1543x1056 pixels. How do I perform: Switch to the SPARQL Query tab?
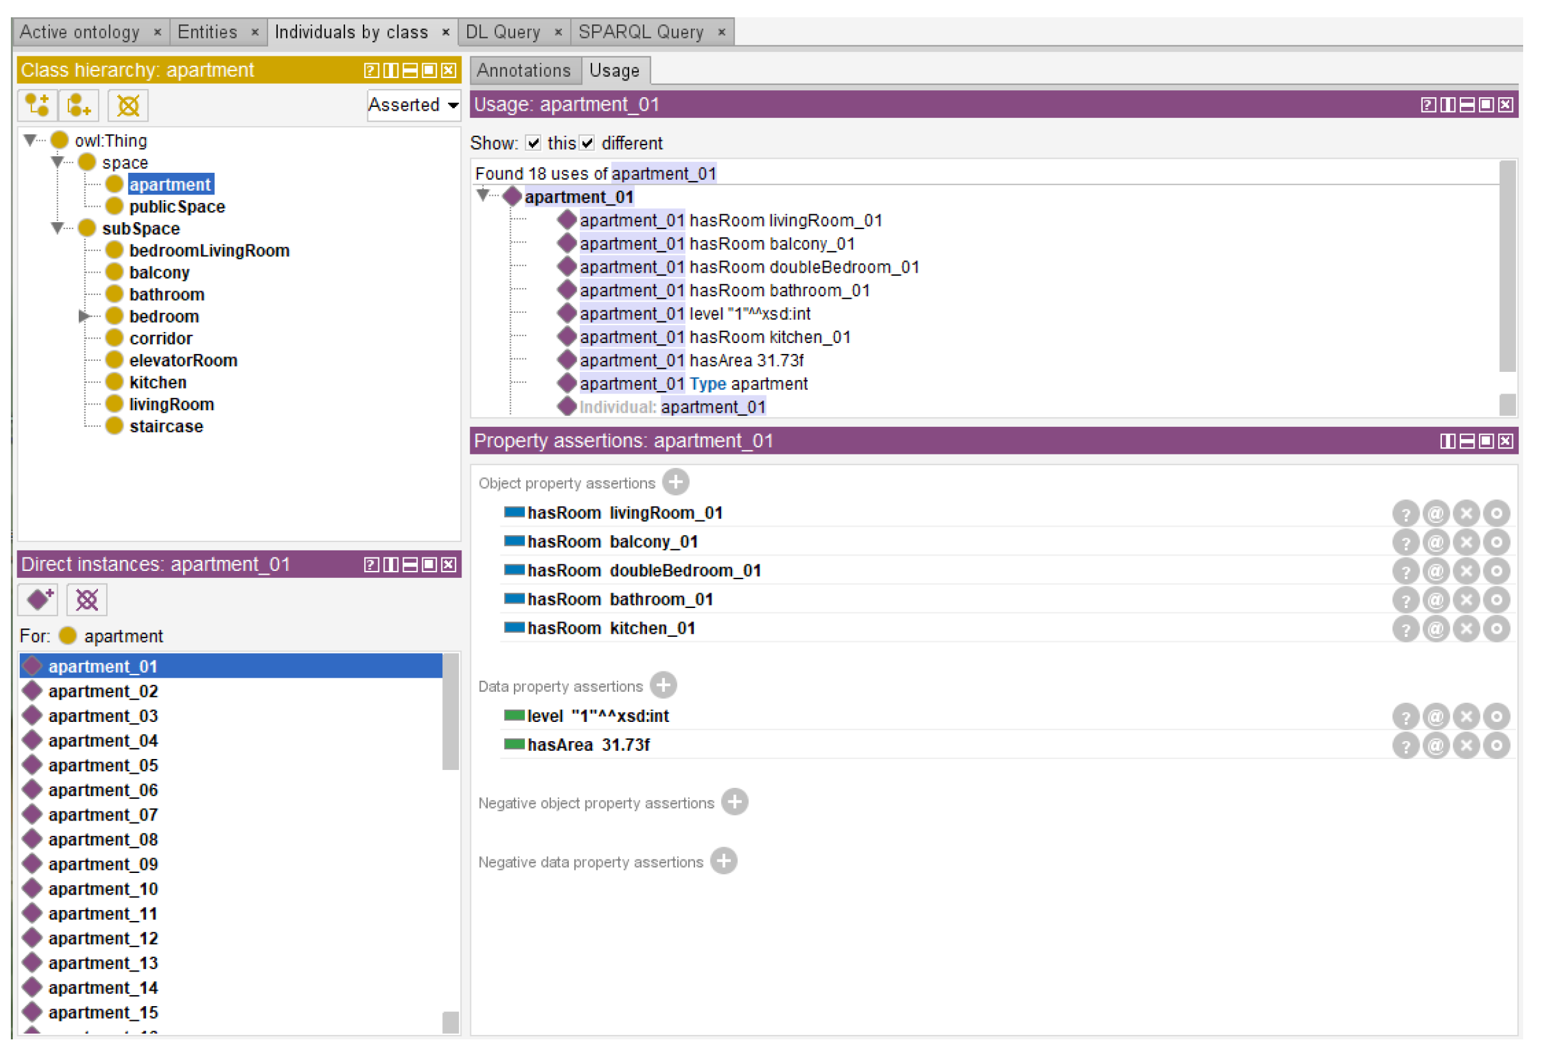(642, 32)
